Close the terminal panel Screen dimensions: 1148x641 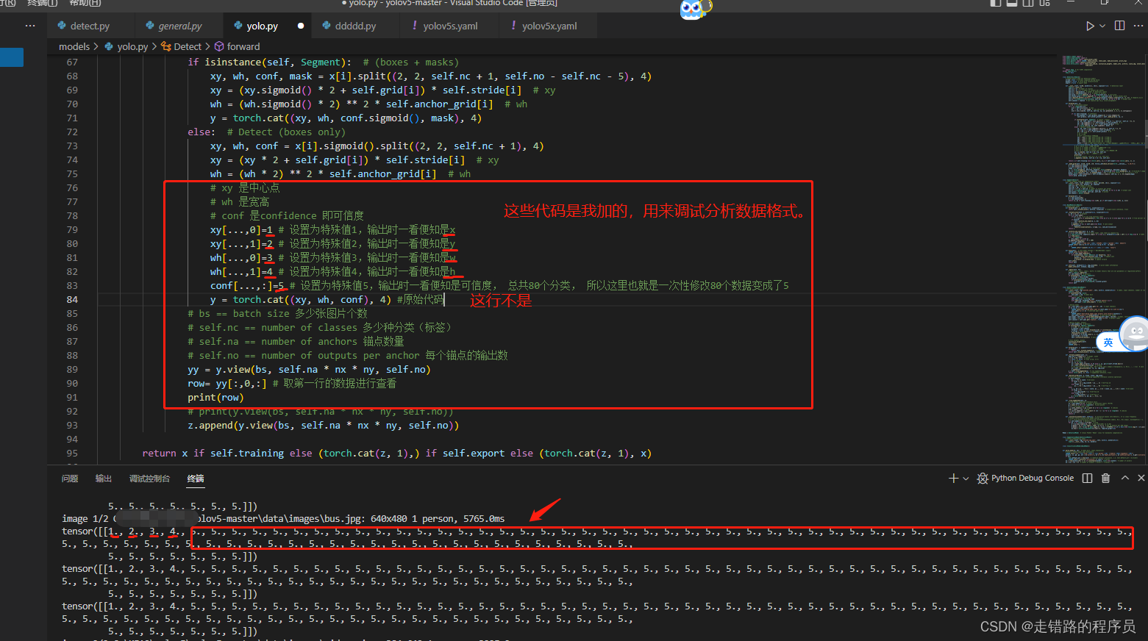coord(1141,479)
